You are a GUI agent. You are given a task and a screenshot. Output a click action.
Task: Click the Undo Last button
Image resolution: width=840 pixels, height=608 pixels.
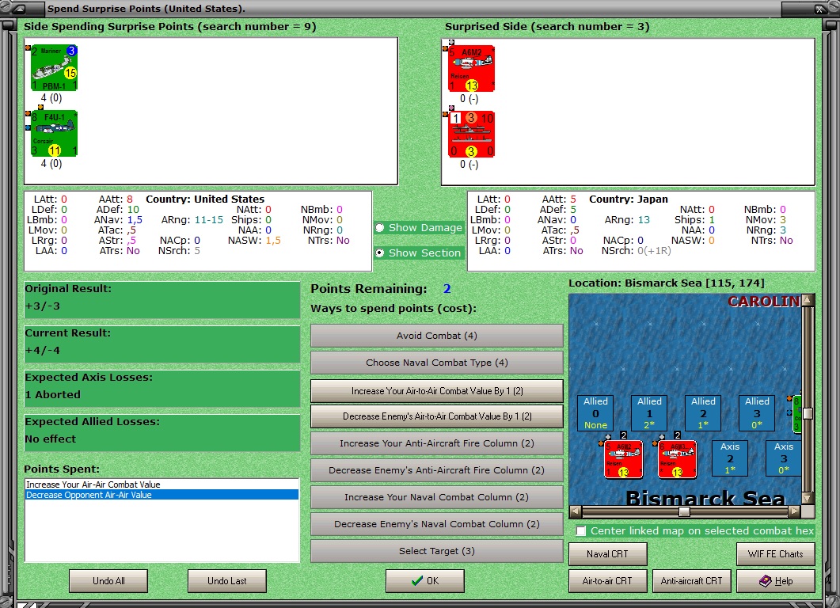[x=226, y=580]
